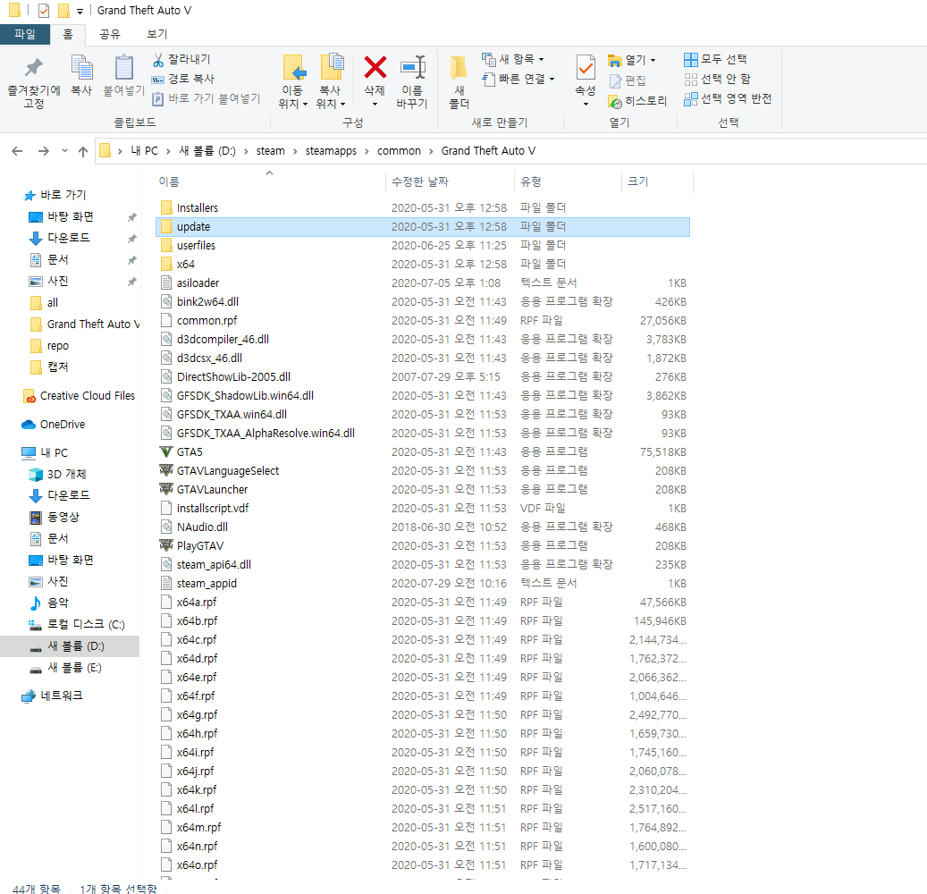Click Select all (모두 선택)
This screenshot has height=894, width=927.
[x=715, y=59]
